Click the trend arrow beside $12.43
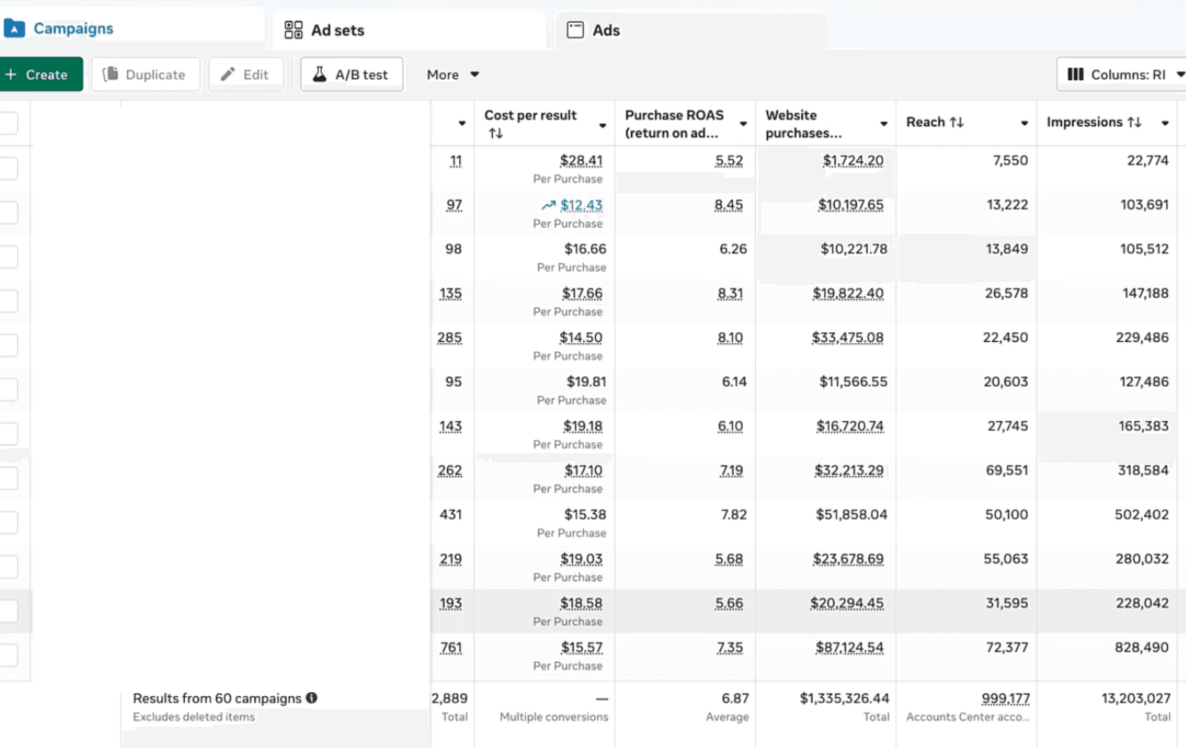1186x748 pixels. pyautogui.click(x=548, y=205)
